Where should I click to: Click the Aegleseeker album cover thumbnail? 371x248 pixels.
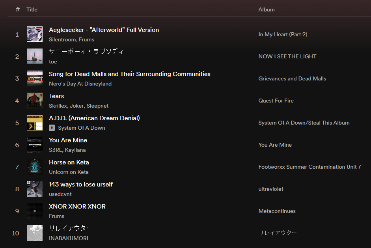35,34
